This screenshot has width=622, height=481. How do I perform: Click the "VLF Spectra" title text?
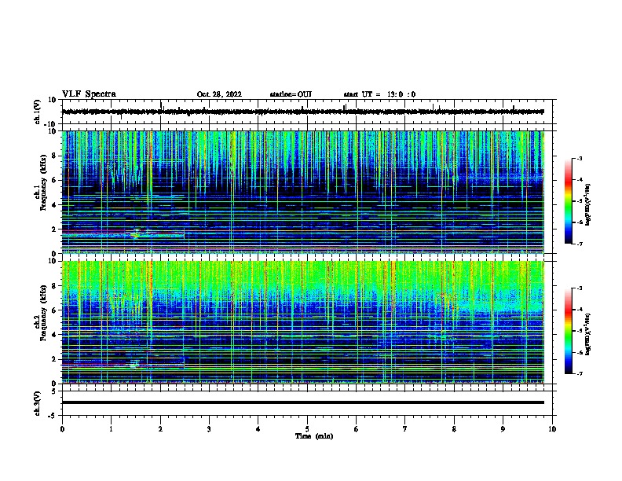pos(89,94)
